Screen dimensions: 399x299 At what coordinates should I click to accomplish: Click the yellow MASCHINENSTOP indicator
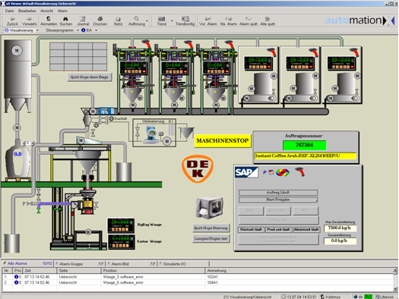click(223, 141)
